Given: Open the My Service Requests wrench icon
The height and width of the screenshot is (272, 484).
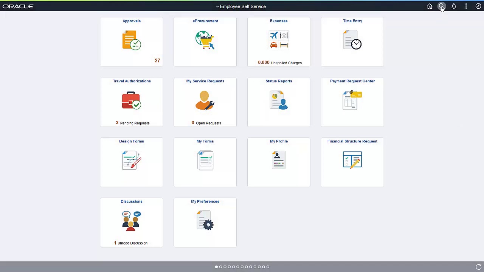Looking at the screenshot, I should point(205,100).
